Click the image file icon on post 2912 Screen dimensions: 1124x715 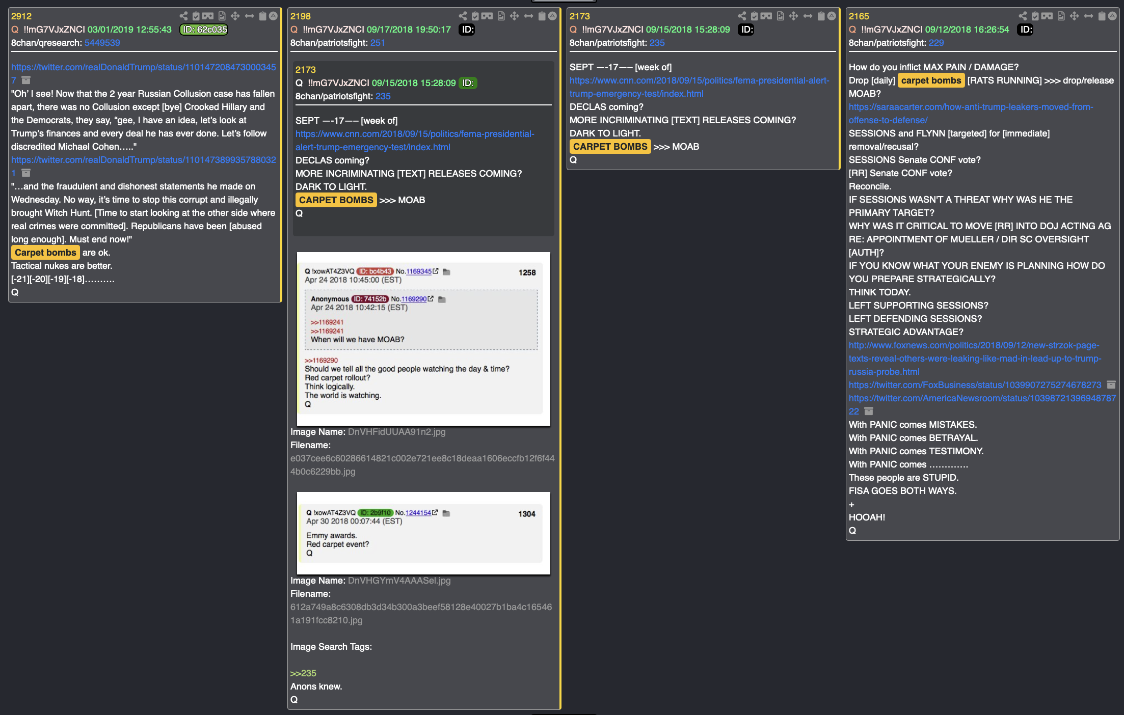(222, 16)
